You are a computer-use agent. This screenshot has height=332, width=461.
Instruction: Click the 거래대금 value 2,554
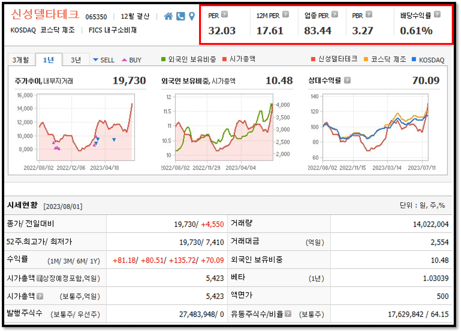tap(440, 243)
